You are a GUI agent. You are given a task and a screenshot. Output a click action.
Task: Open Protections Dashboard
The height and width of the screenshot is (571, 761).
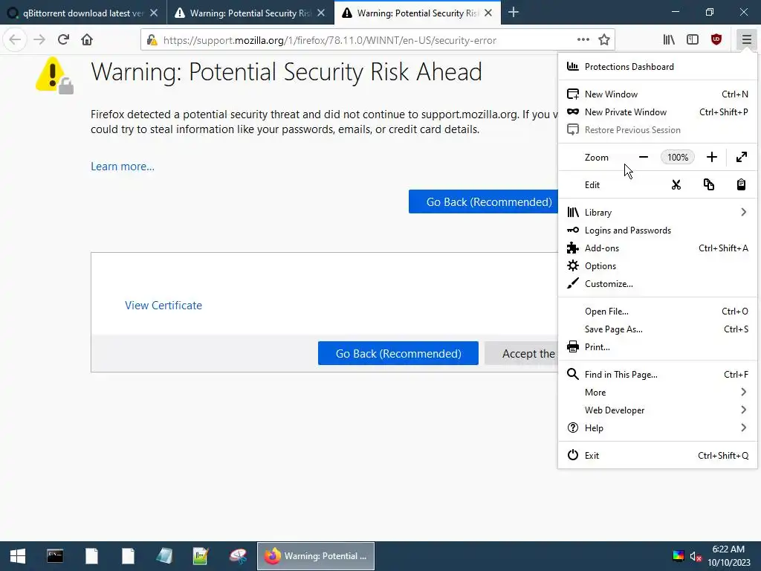coord(658,66)
